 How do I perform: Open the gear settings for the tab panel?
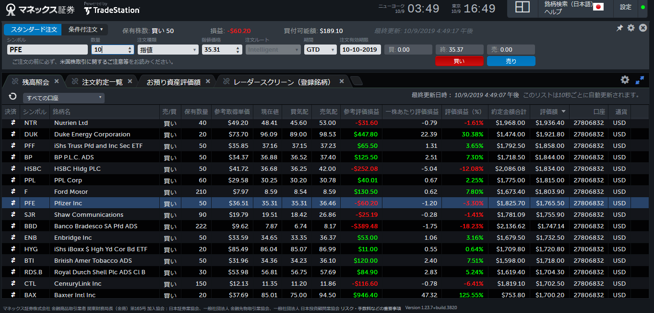point(625,80)
